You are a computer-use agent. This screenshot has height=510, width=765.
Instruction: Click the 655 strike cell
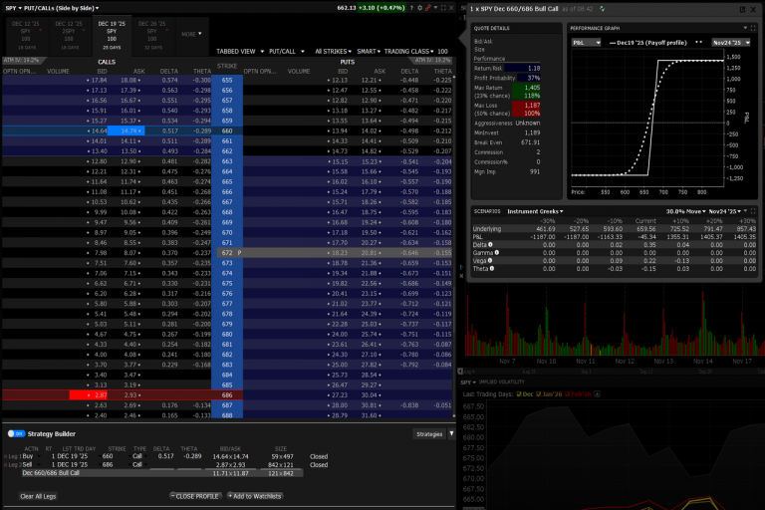tap(227, 80)
